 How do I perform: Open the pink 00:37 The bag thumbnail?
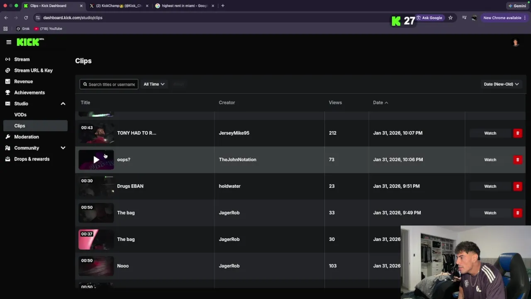click(x=96, y=239)
